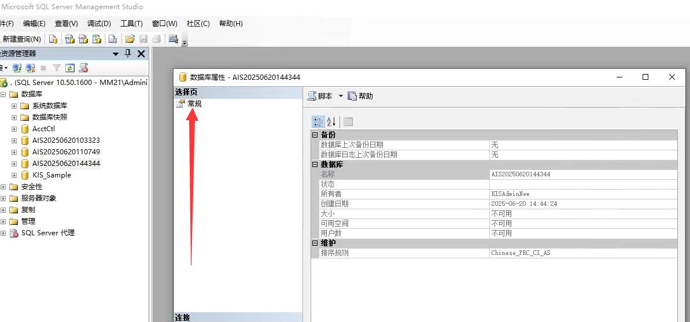
Task: Open the 帮助(H) menu in menu bar
Action: [231, 23]
